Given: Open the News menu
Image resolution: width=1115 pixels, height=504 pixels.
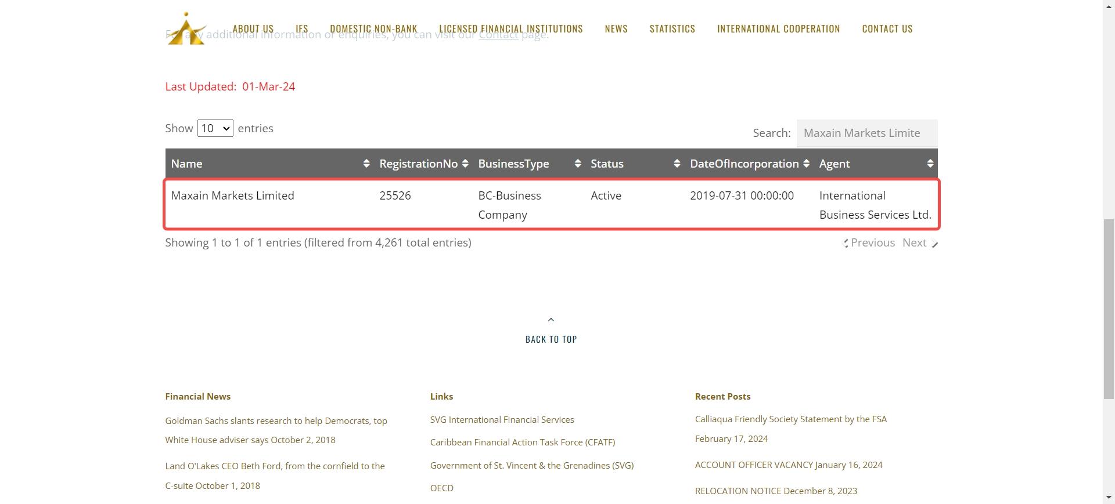Looking at the screenshot, I should tap(616, 29).
